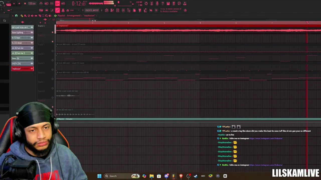Screen dimensions: 321x180
Task: Disable the highlighted link icon
Action: tap(57, 10)
